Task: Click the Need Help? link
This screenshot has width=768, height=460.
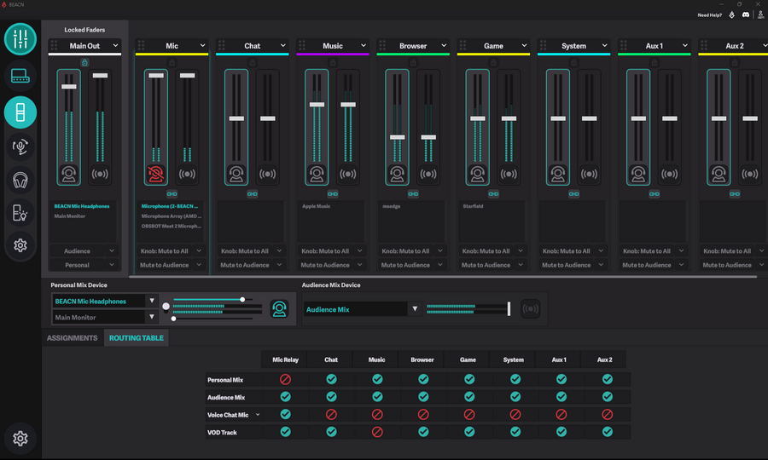Action: (x=710, y=15)
